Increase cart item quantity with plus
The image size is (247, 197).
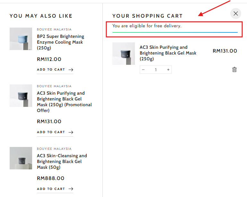(x=168, y=70)
